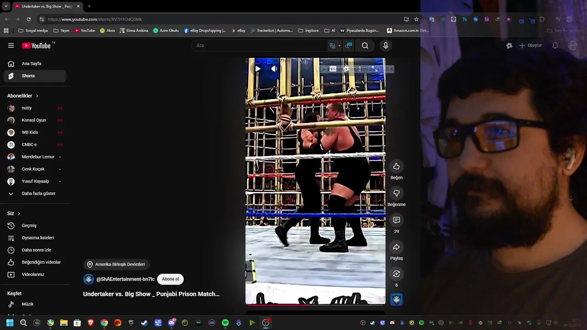Open Yayın bookmarks folder
Viewport: 587px width, 330px height.
(x=61, y=31)
